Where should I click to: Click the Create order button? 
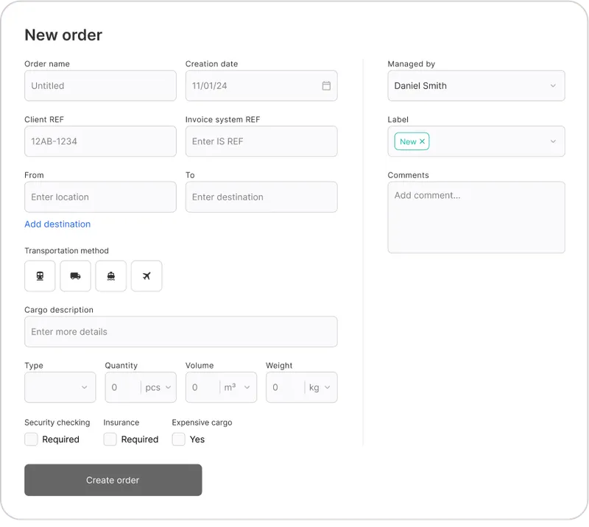[113, 480]
